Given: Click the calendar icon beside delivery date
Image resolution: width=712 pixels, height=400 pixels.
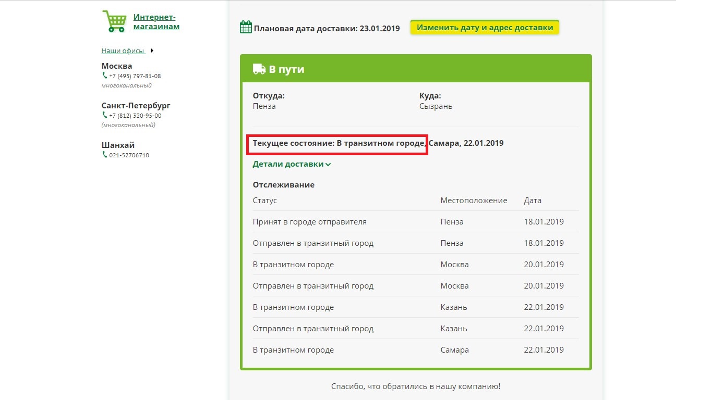Looking at the screenshot, I should (246, 27).
